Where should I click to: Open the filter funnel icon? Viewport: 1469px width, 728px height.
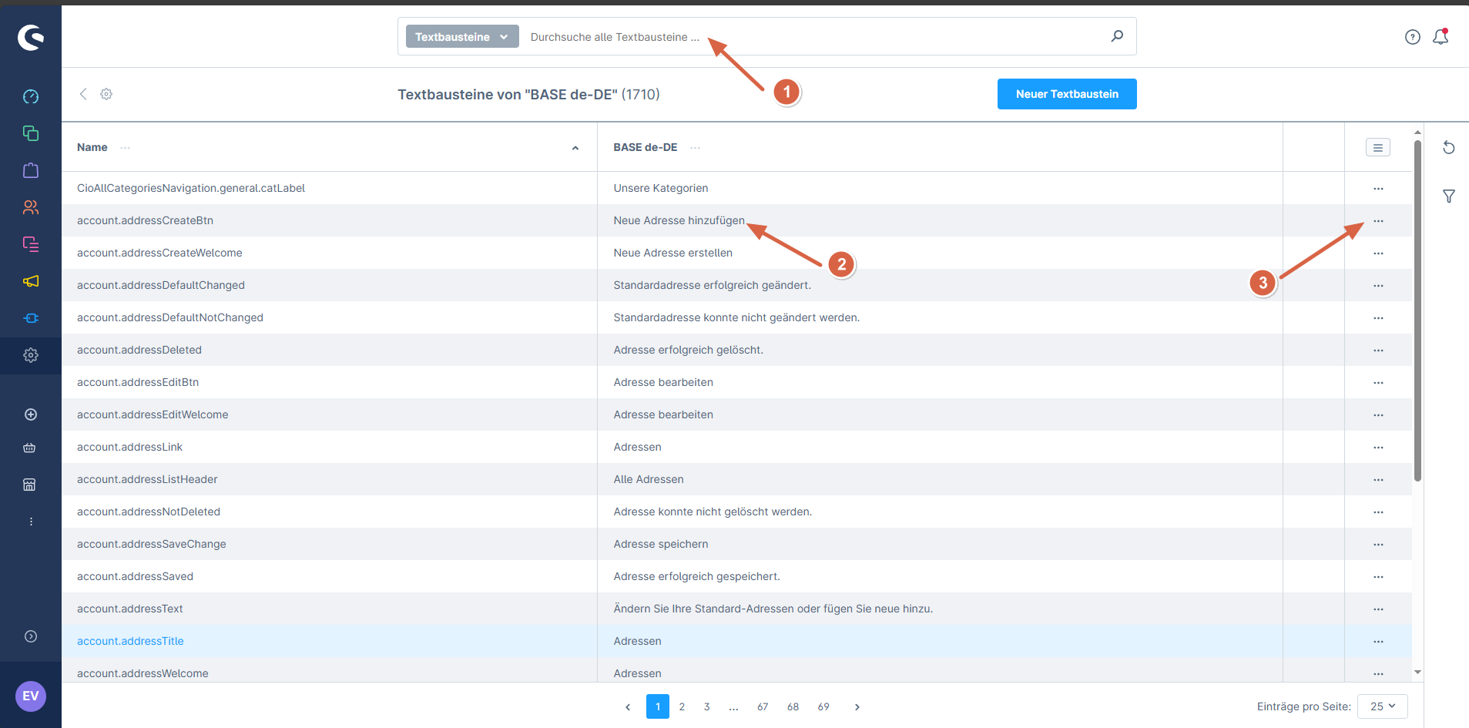point(1448,196)
